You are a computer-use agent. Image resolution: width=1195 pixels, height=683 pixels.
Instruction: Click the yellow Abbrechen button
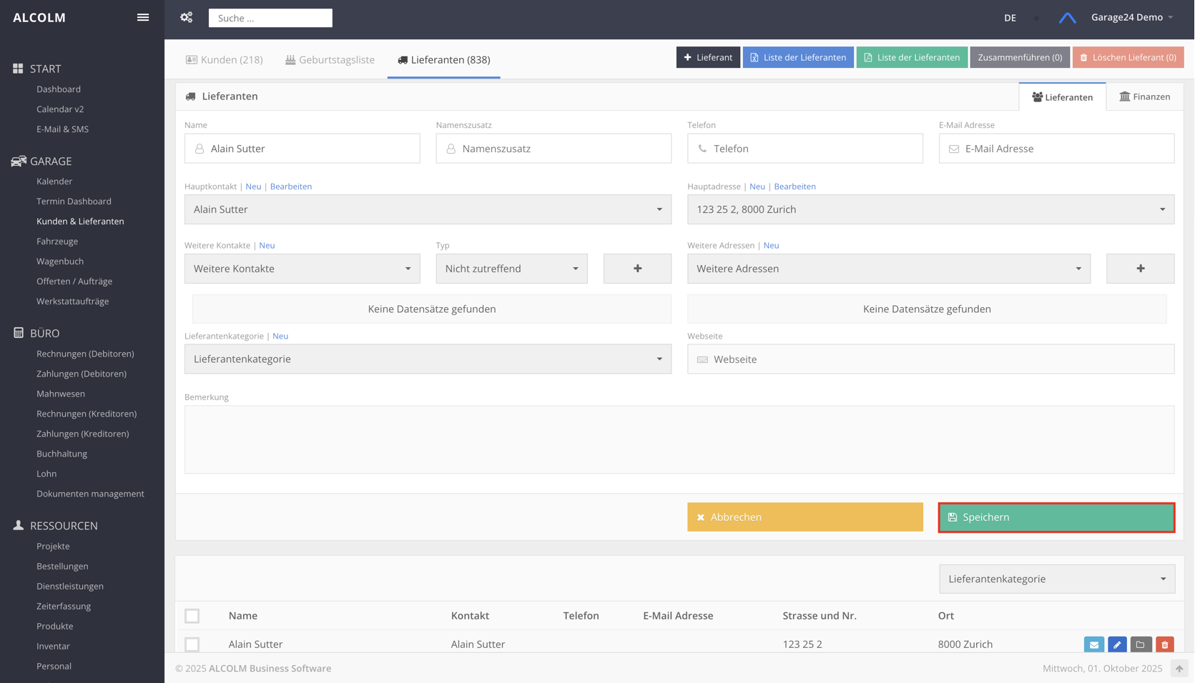coord(805,517)
